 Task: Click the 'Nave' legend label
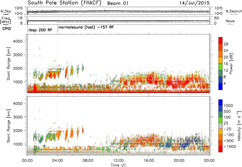click(x=230, y=21)
